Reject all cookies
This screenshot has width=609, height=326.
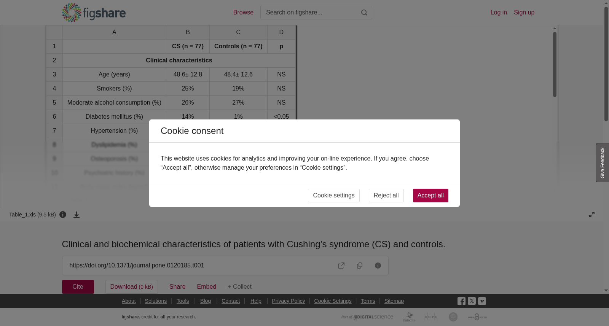coord(386,196)
